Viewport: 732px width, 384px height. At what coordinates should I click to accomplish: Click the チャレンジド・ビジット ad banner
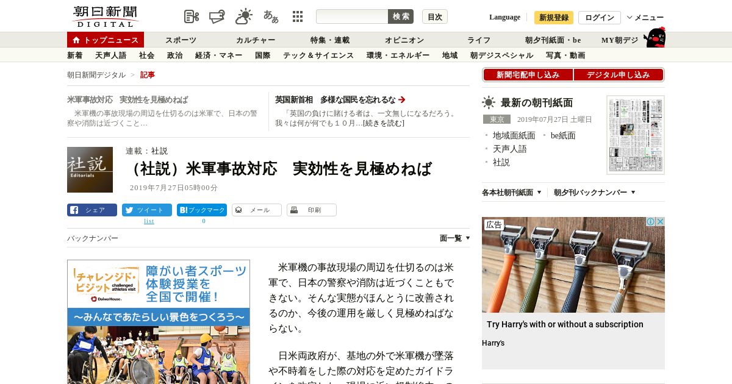pyautogui.click(x=159, y=322)
